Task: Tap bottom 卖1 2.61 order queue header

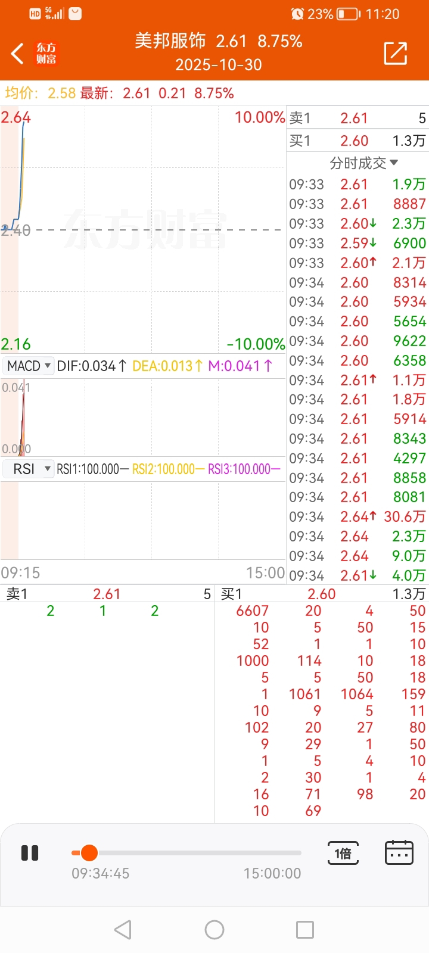Action: [x=107, y=594]
